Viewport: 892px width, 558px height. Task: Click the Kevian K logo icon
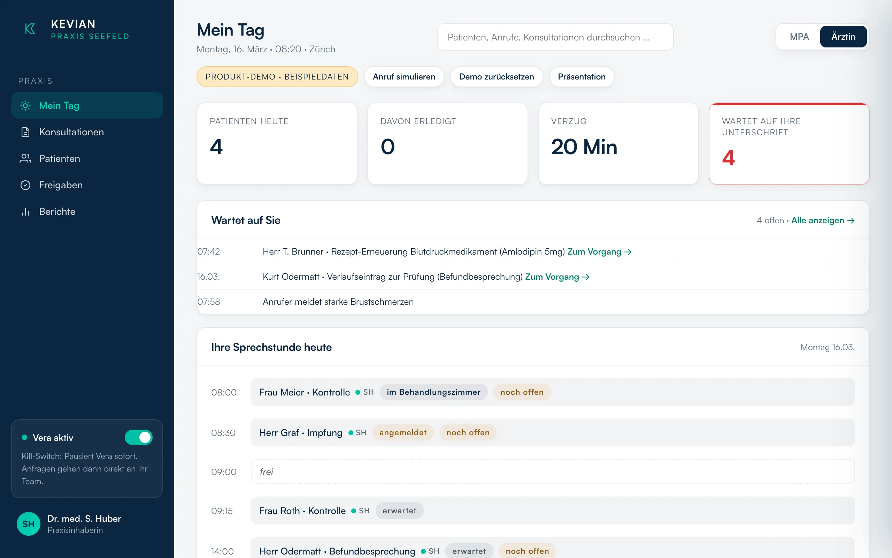click(x=30, y=29)
